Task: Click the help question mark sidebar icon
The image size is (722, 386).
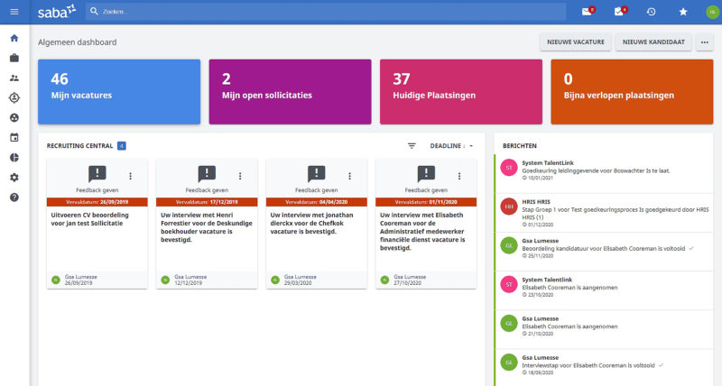Action: coord(14,197)
